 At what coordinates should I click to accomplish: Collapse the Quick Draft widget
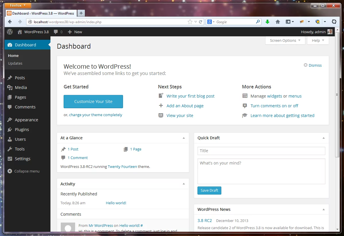[324, 138]
